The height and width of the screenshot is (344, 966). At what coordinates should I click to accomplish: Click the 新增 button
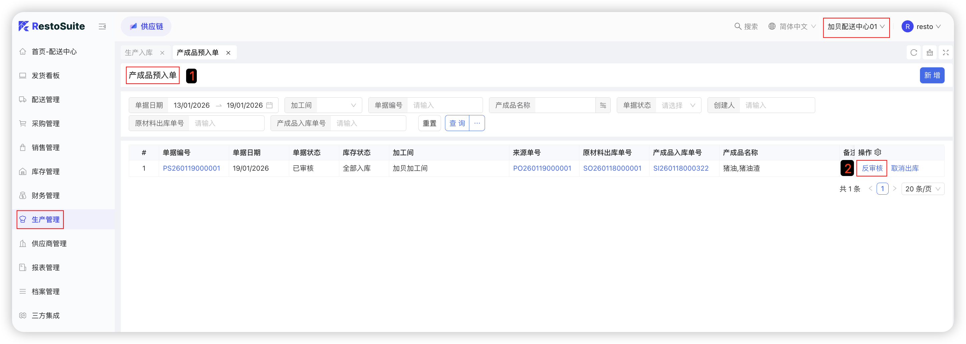click(932, 75)
